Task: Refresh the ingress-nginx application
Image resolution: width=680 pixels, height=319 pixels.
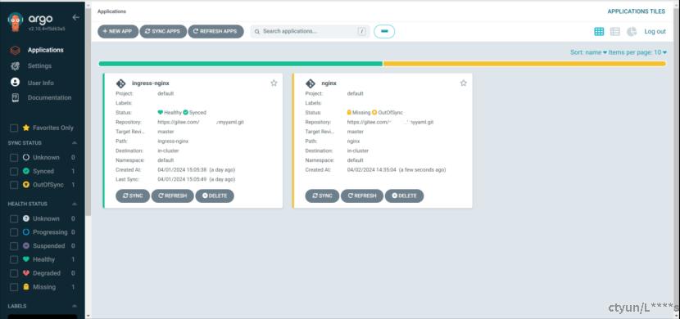Action: point(173,196)
